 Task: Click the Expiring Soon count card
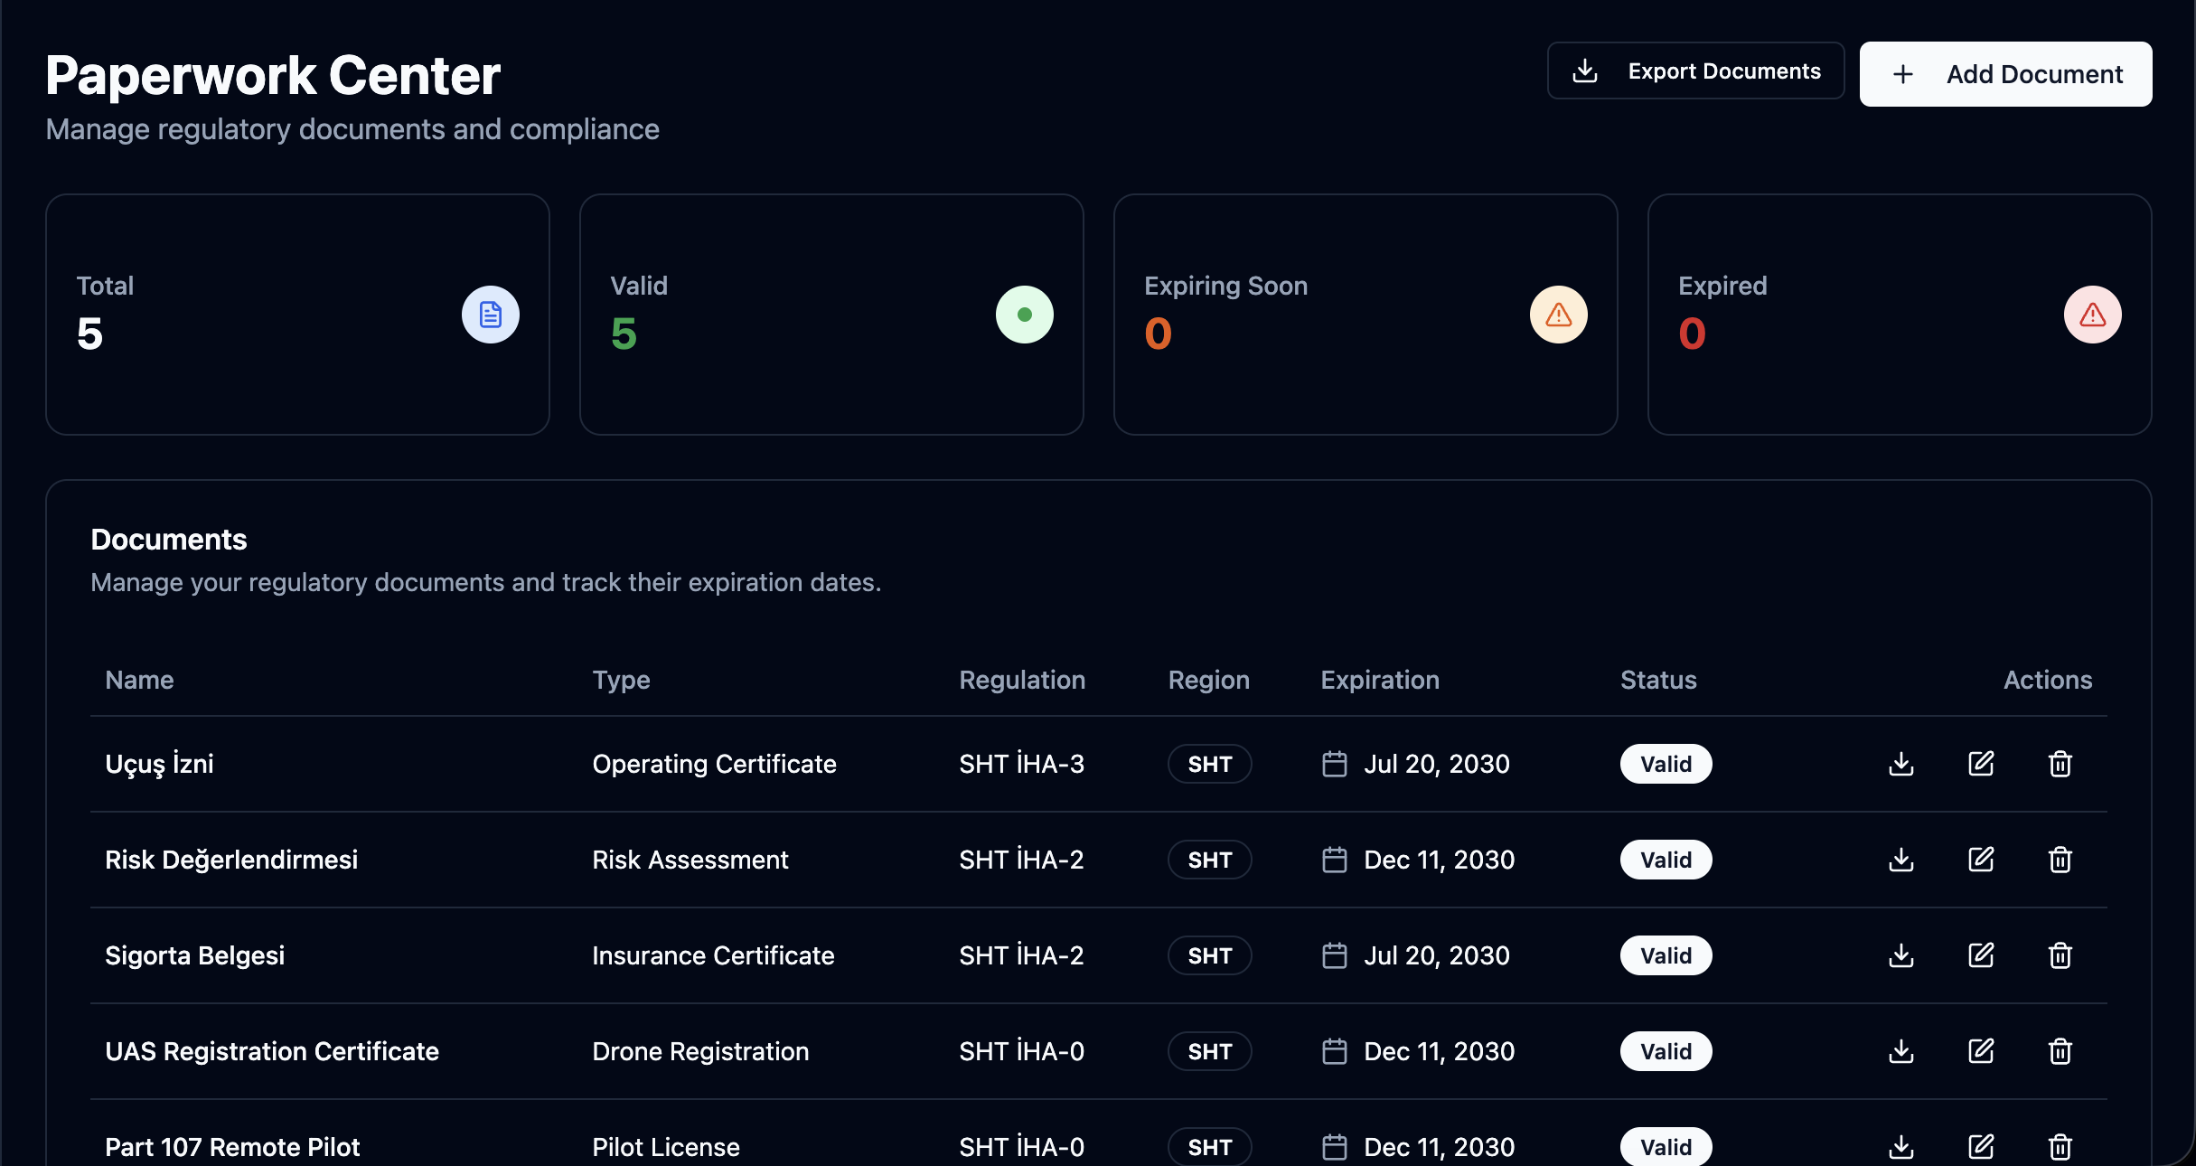(1365, 315)
